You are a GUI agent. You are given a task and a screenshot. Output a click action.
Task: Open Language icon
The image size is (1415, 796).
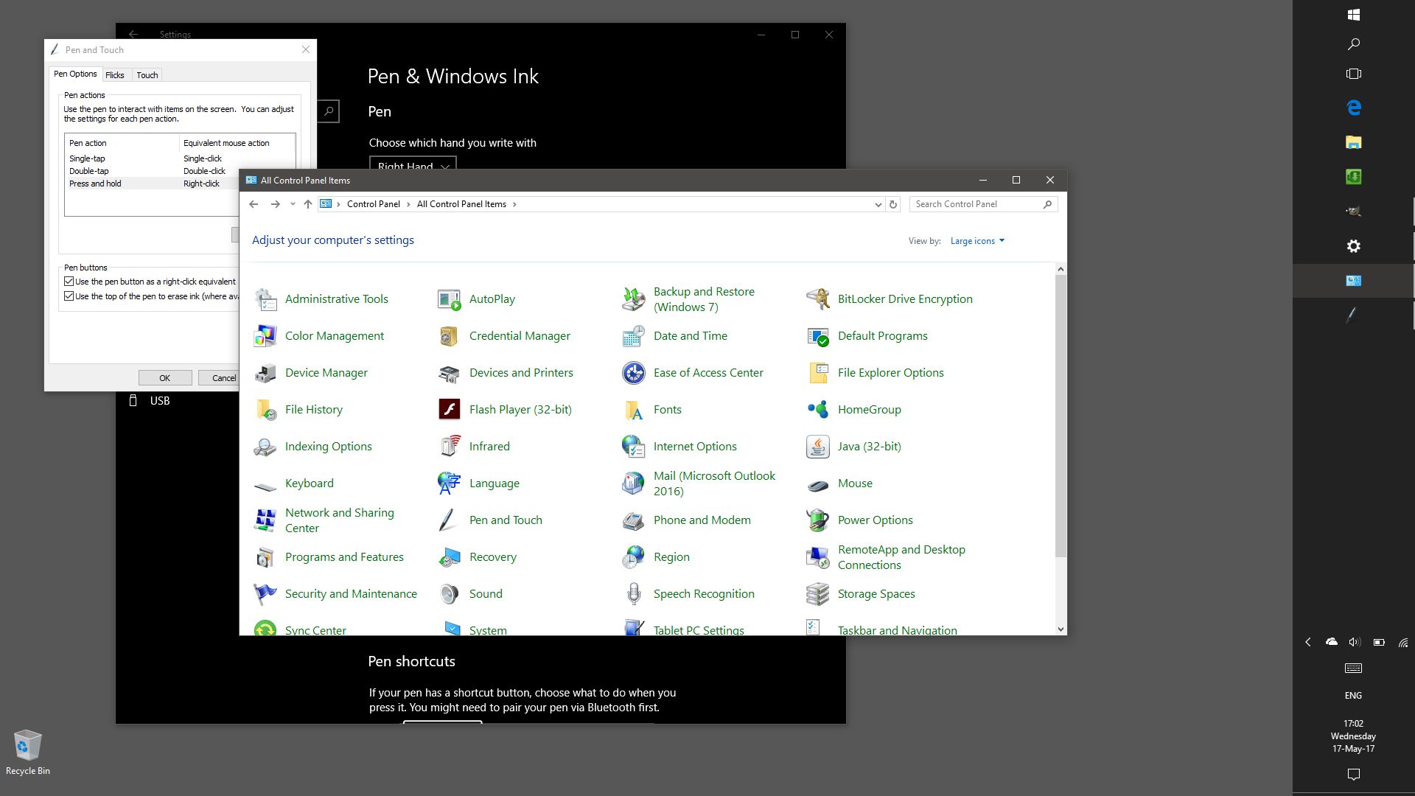pos(450,483)
